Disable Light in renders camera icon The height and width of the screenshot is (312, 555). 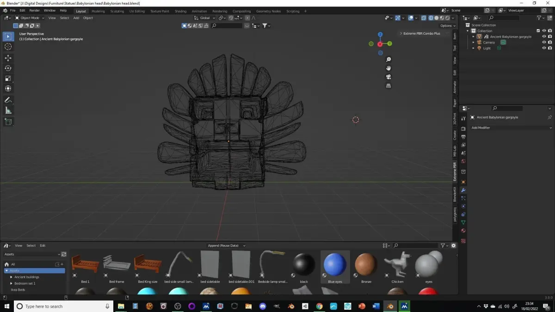click(x=550, y=48)
